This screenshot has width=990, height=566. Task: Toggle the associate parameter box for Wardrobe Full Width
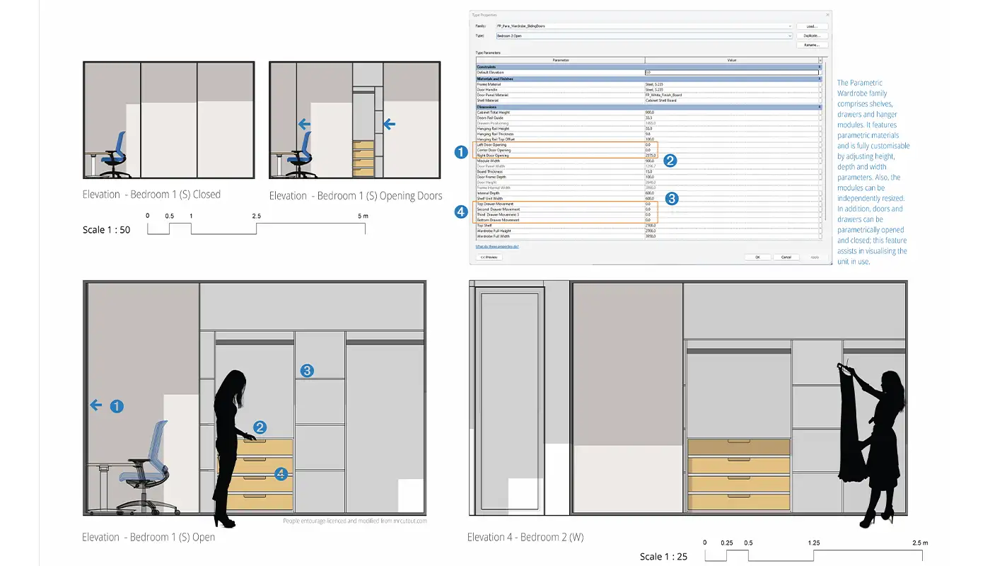[820, 236]
